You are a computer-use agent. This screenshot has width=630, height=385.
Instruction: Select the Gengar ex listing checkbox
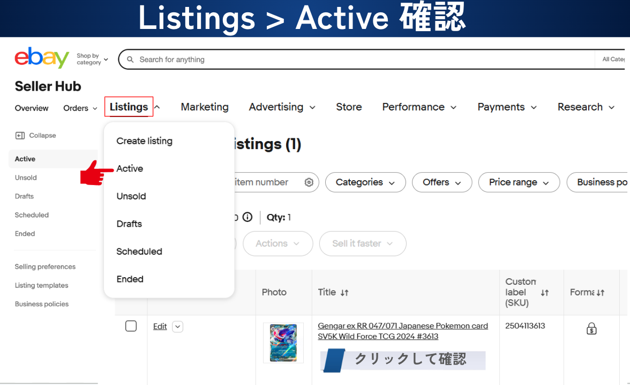[x=131, y=326]
